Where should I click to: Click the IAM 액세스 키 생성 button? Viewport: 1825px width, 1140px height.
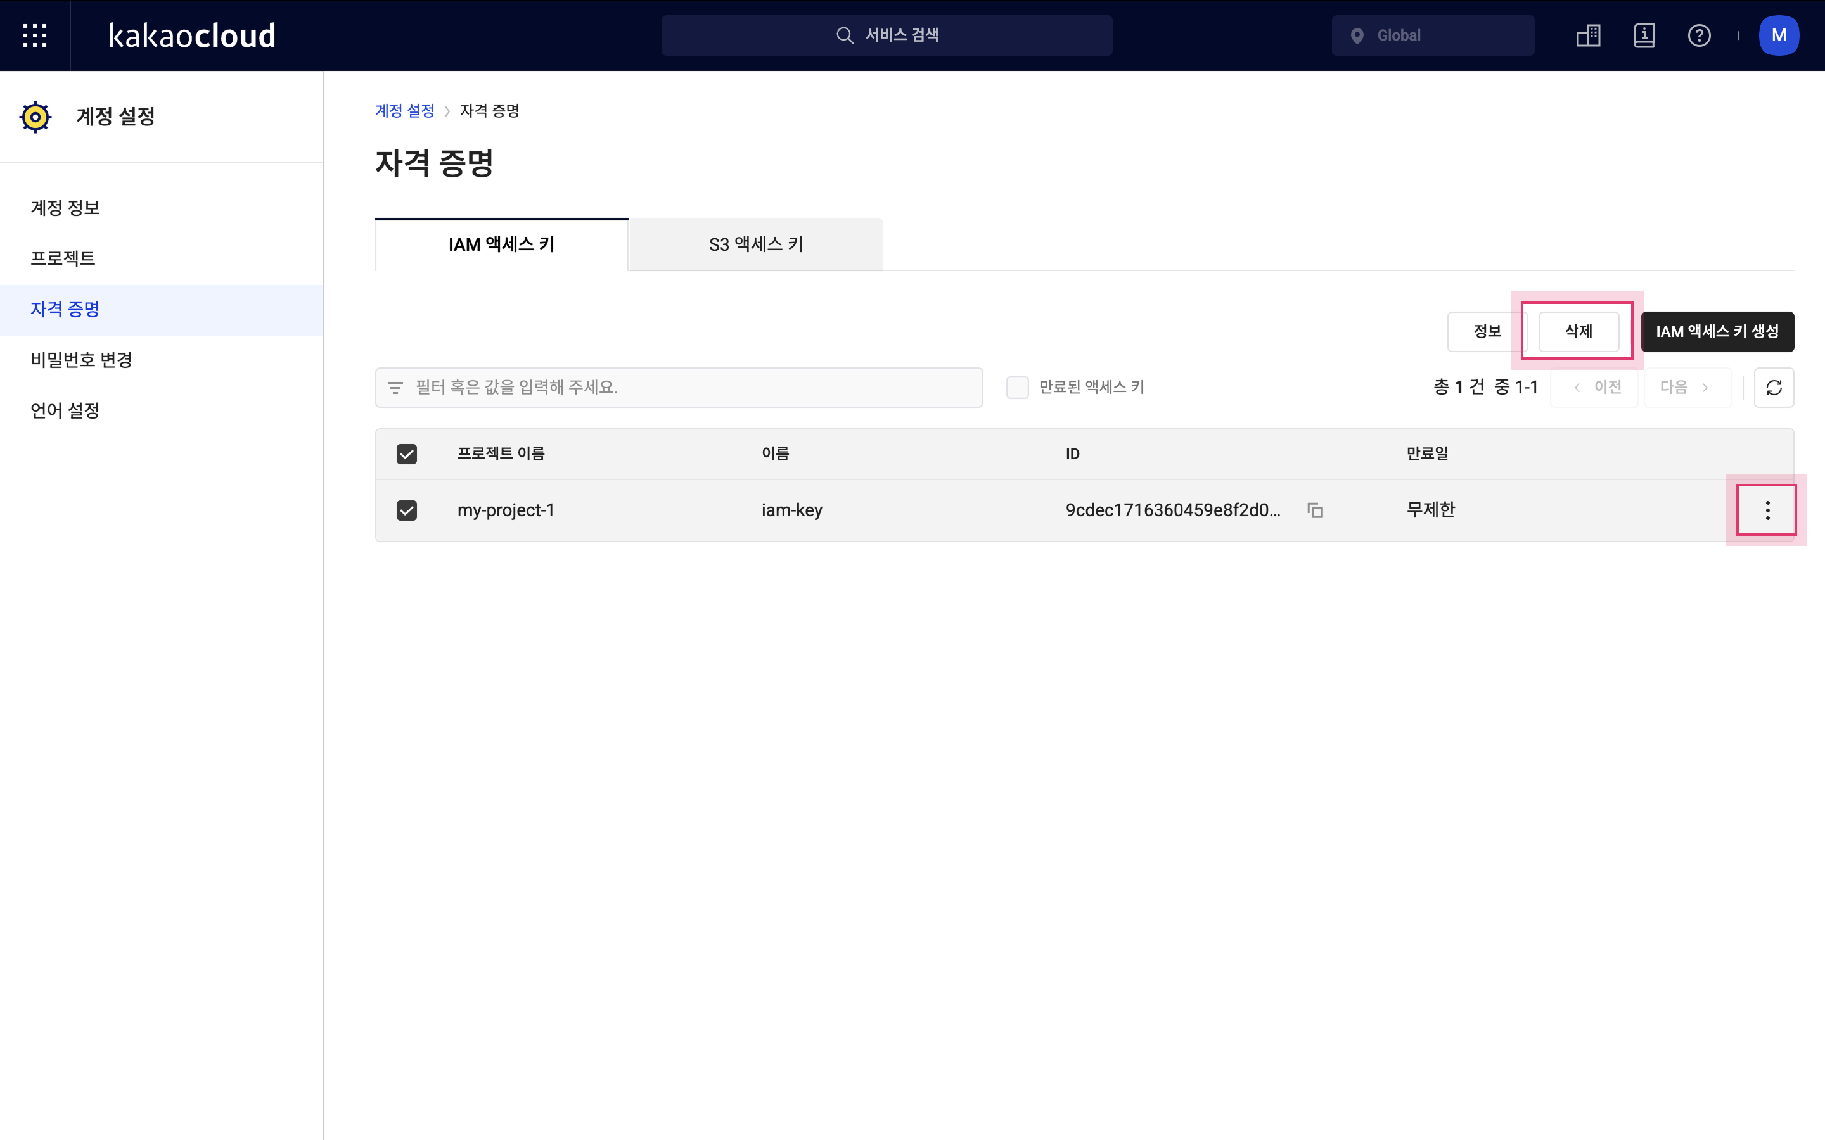coord(1717,332)
